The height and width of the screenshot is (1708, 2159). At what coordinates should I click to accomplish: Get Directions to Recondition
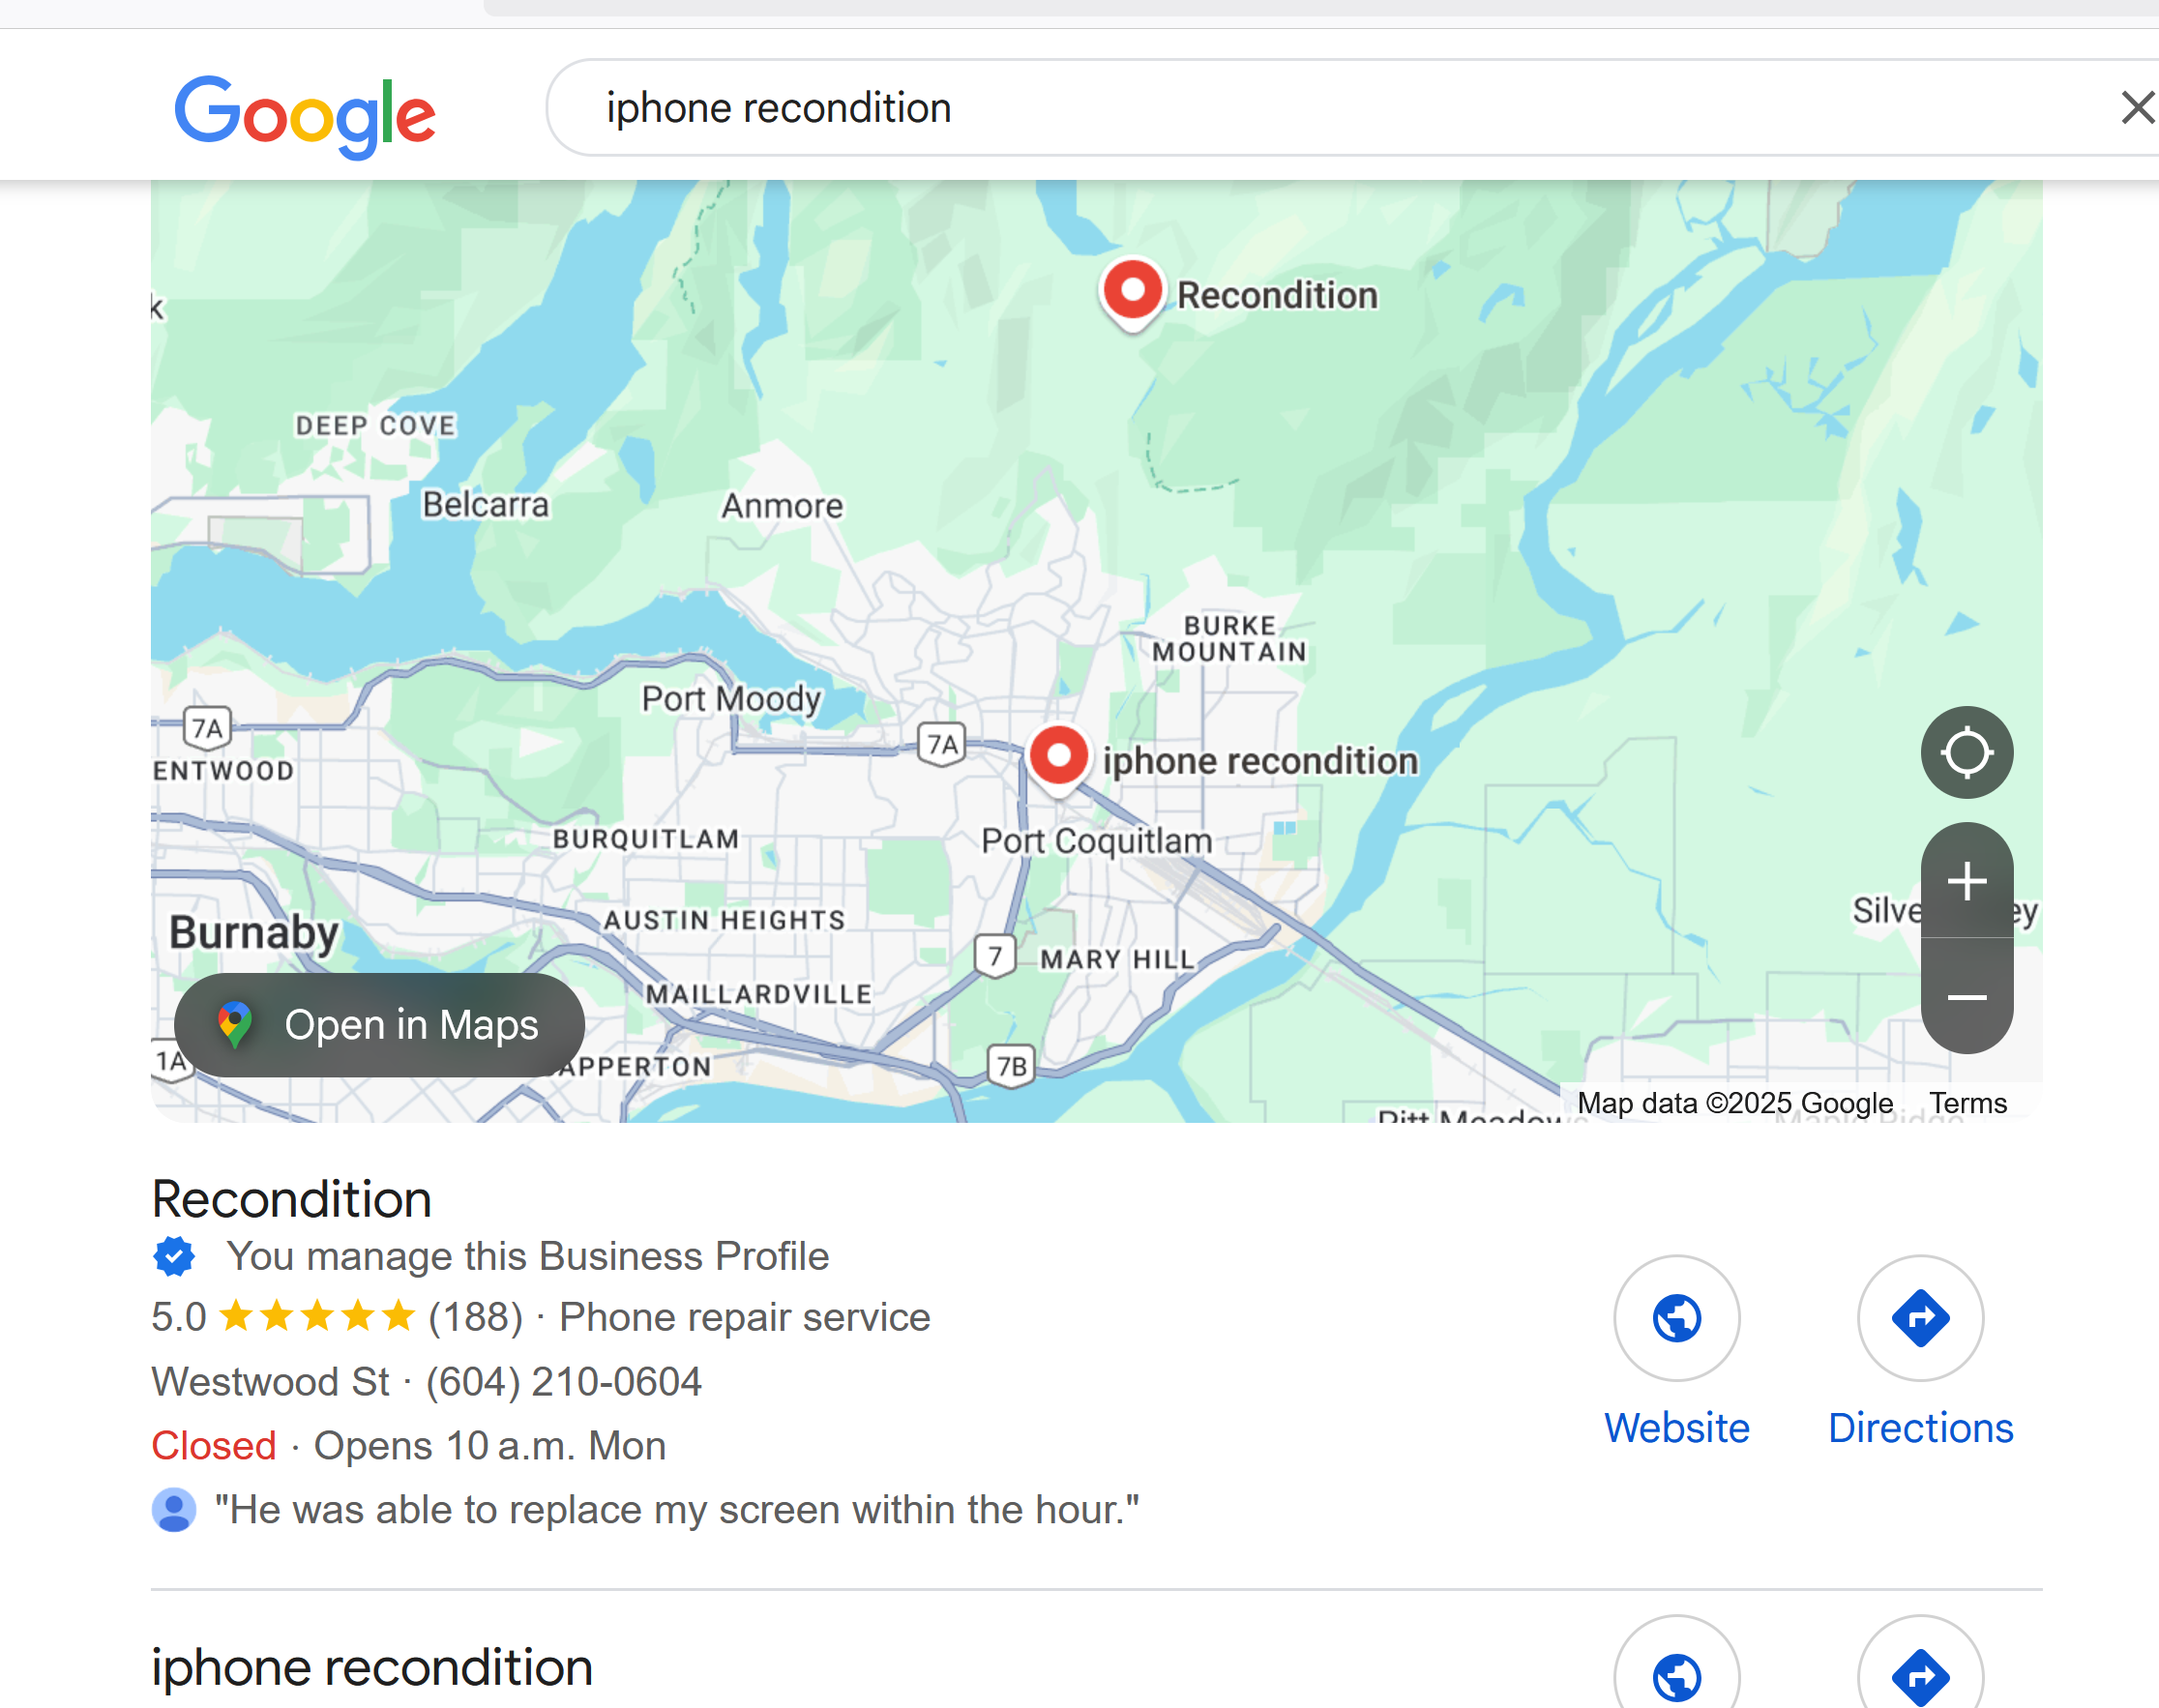pos(1920,1318)
